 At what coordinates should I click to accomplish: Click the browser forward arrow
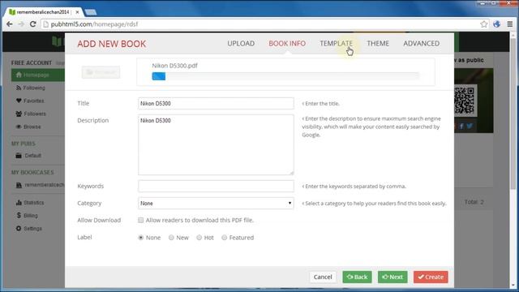click(x=21, y=24)
